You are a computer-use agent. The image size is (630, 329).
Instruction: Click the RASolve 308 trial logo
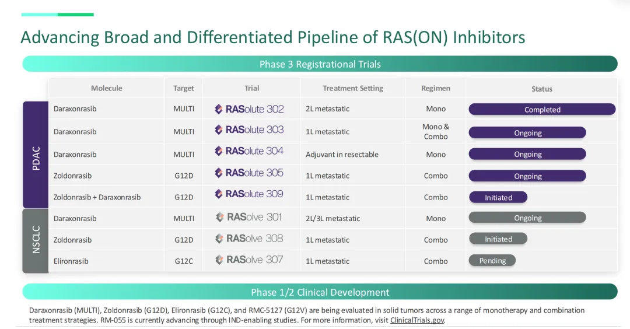click(249, 239)
